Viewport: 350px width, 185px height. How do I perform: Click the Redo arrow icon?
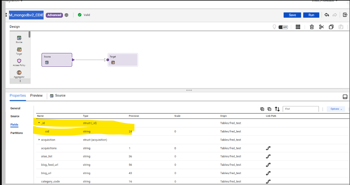335,15
